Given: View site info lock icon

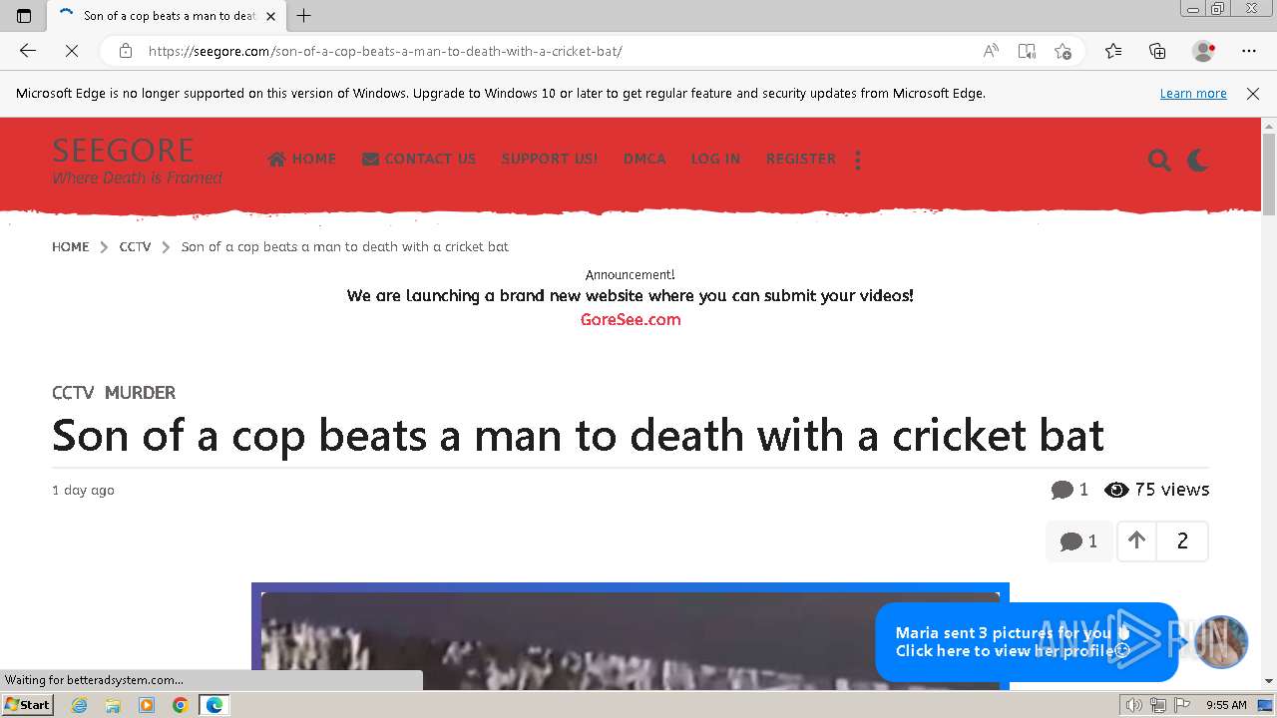Looking at the screenshot, I should (x=126, y=51).
